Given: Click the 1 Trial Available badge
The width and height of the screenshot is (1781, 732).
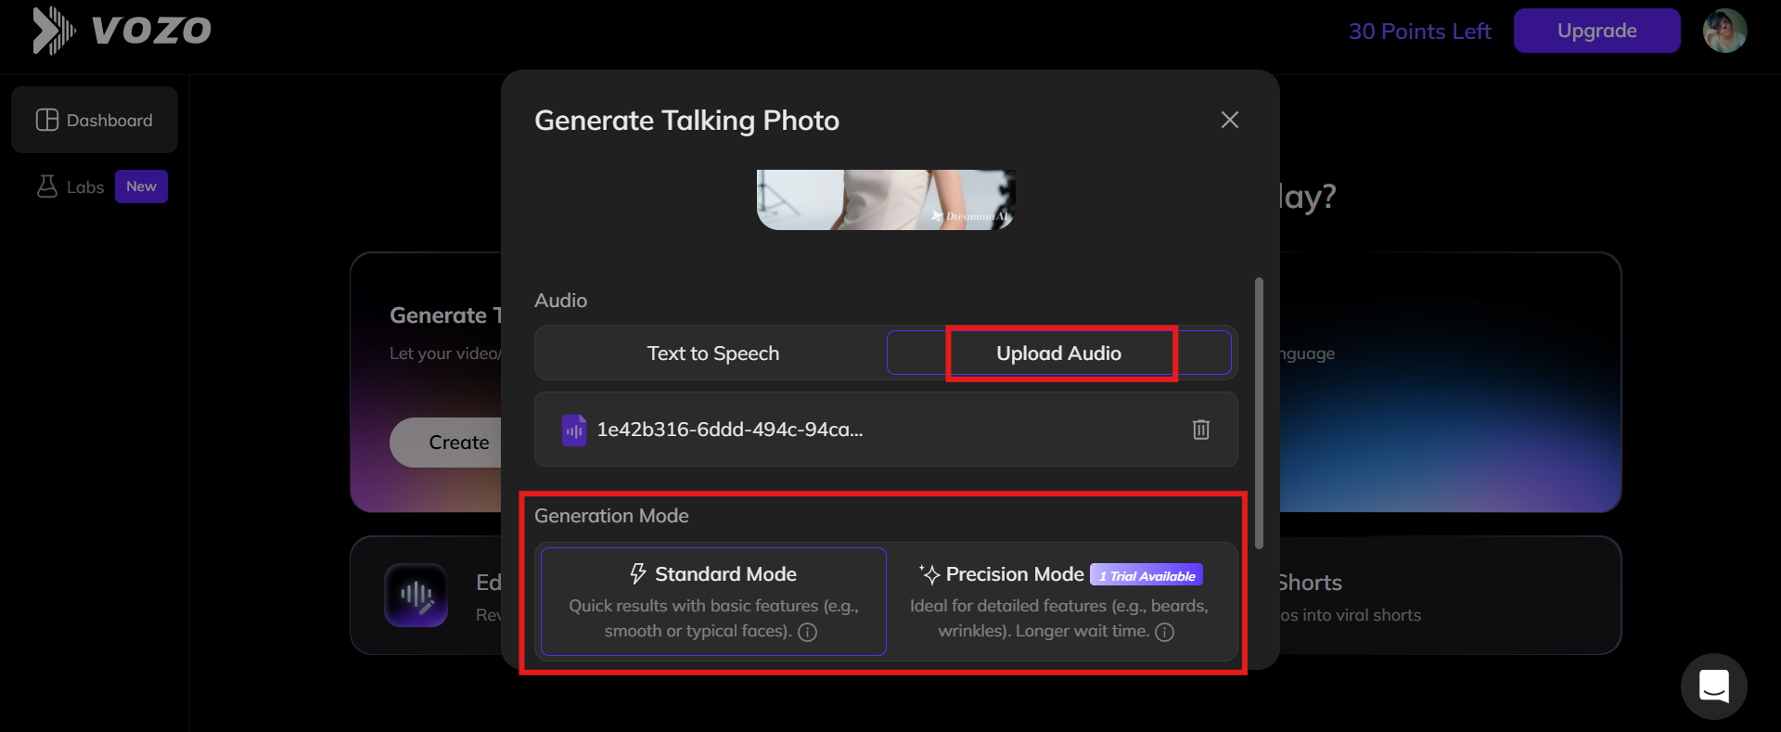Looking at the screenshot, I should [1147, 574].
